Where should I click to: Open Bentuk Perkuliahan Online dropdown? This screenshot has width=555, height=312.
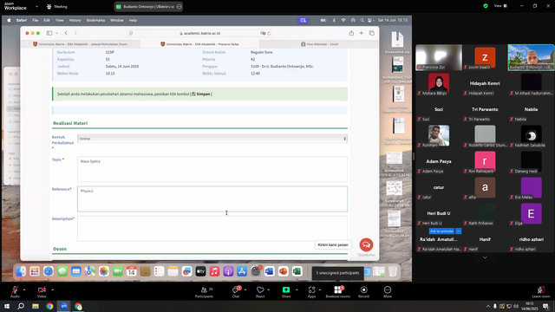(x=212, y=139)
